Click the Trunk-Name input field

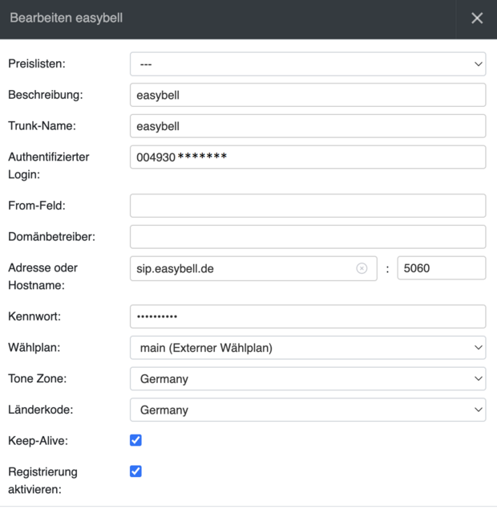coord(308,126)
